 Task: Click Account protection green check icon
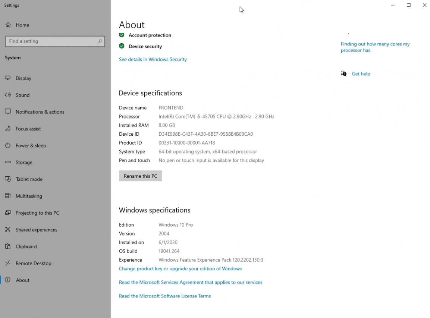click(x=122, y=35)
